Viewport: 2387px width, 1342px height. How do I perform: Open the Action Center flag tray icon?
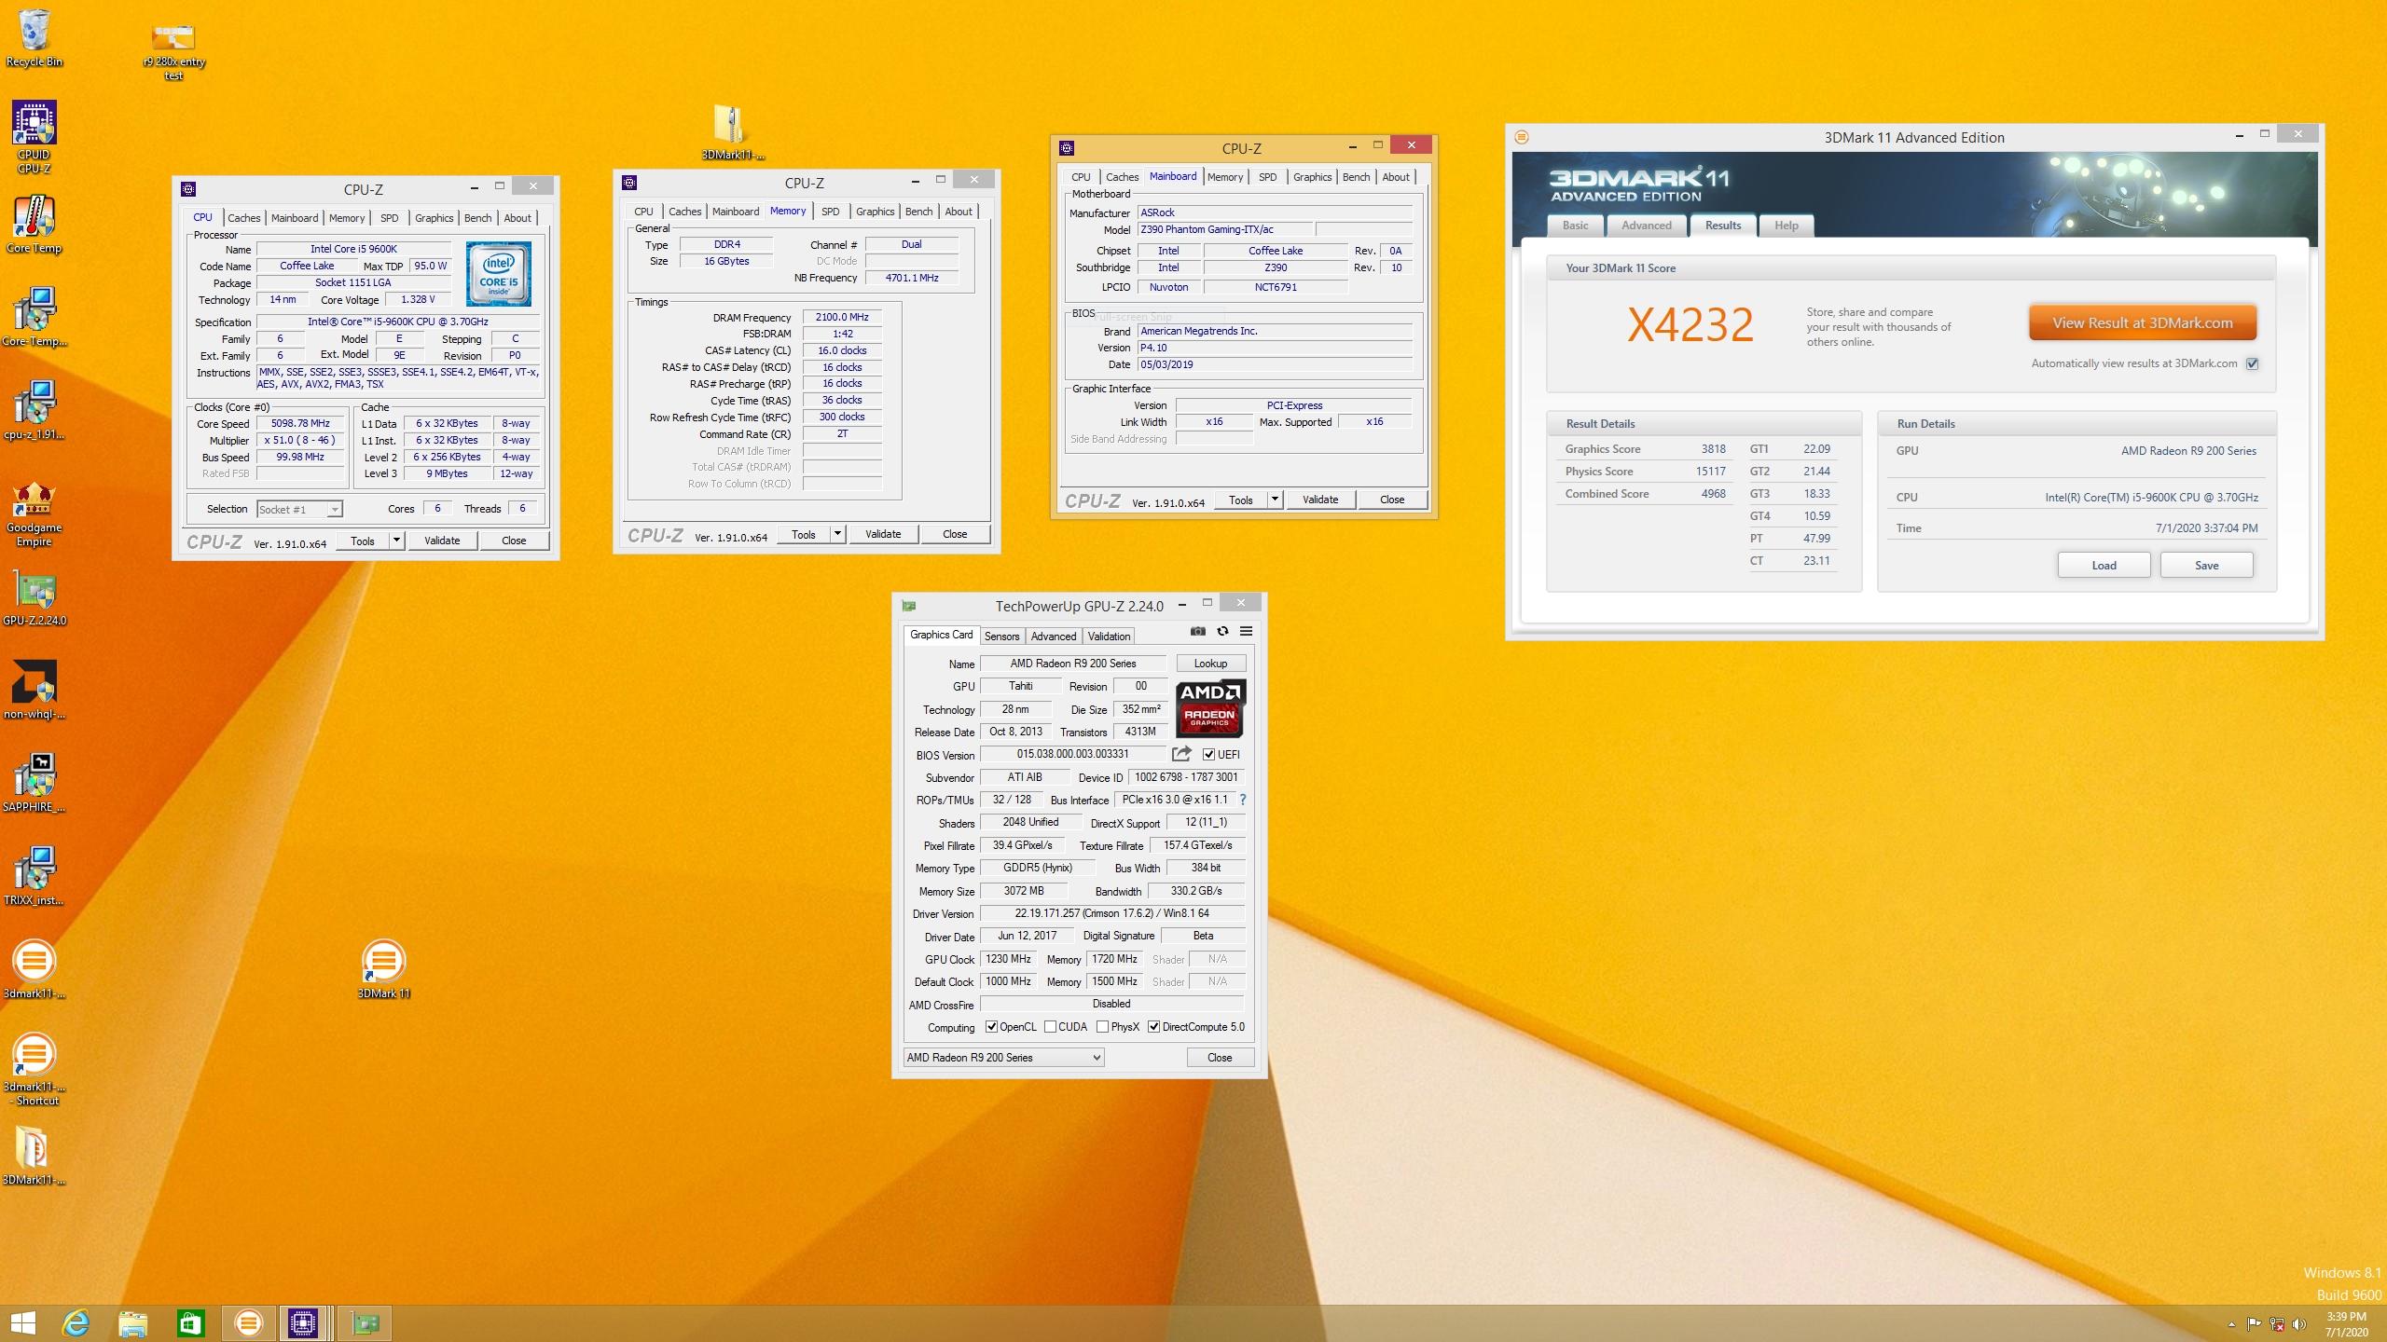point(2254,1323)
